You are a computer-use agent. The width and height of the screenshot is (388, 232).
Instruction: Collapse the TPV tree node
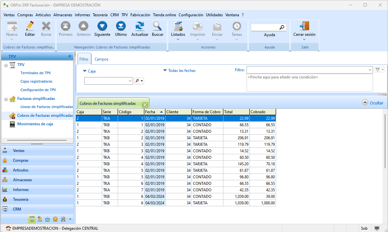pyautogui.click(x=6, y=65)
